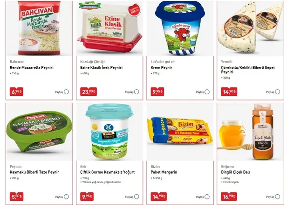Select Paylaş circle for LaVache Krem Peynir
The image size is (287, 205).
click(207, 92)
